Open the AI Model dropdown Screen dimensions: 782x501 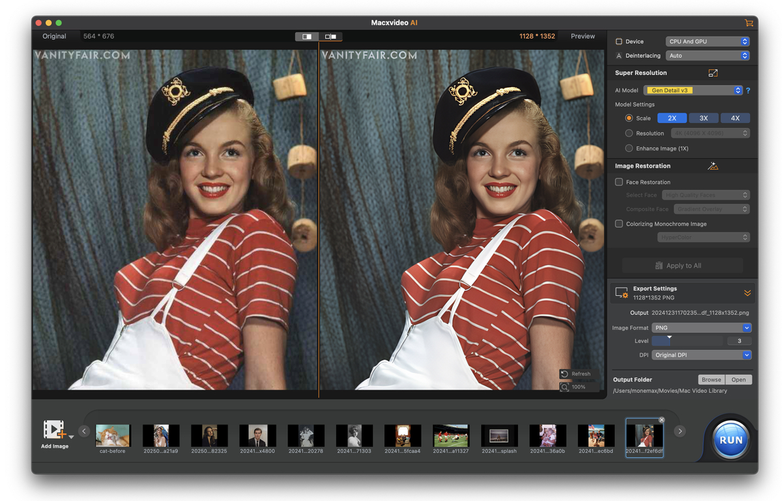693,90
